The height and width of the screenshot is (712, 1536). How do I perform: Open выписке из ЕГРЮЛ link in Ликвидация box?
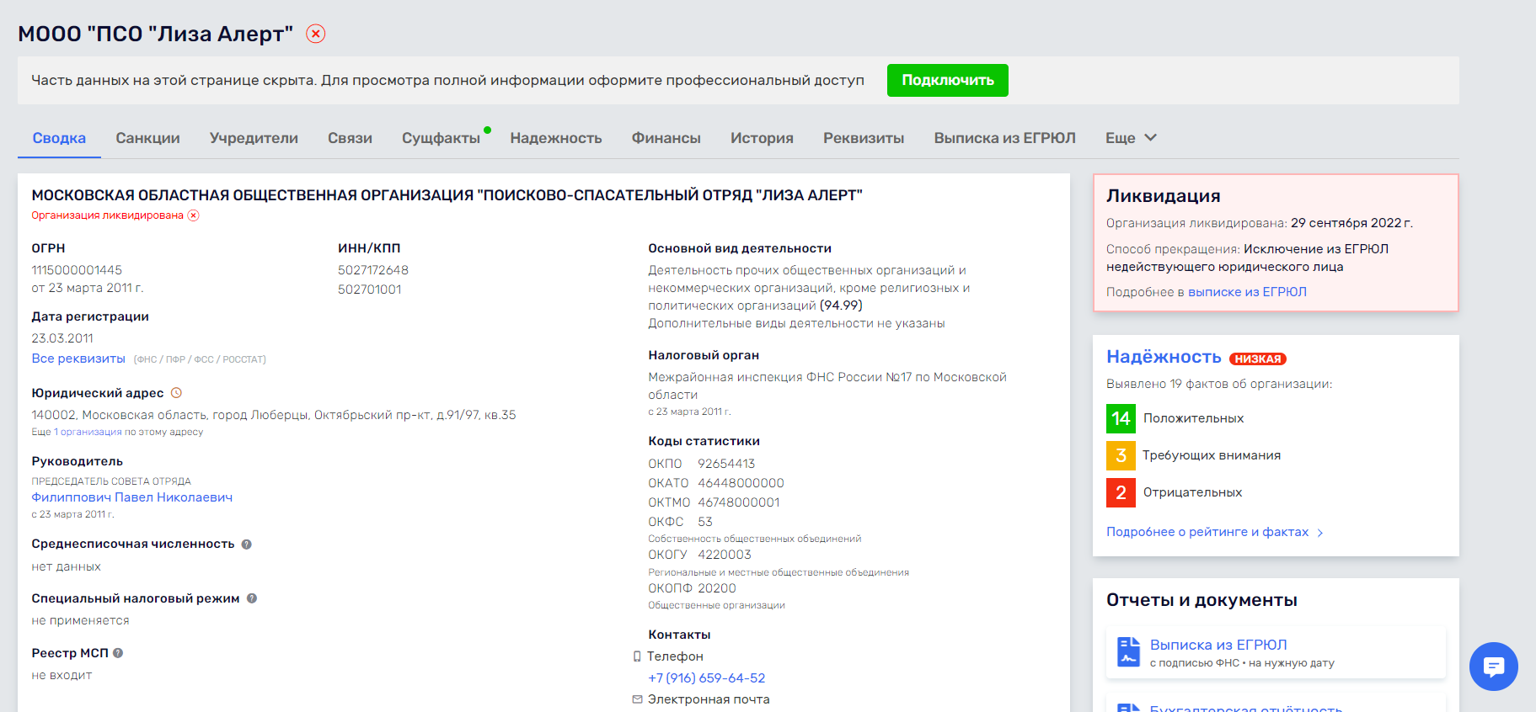click(x=1247, y=292)
